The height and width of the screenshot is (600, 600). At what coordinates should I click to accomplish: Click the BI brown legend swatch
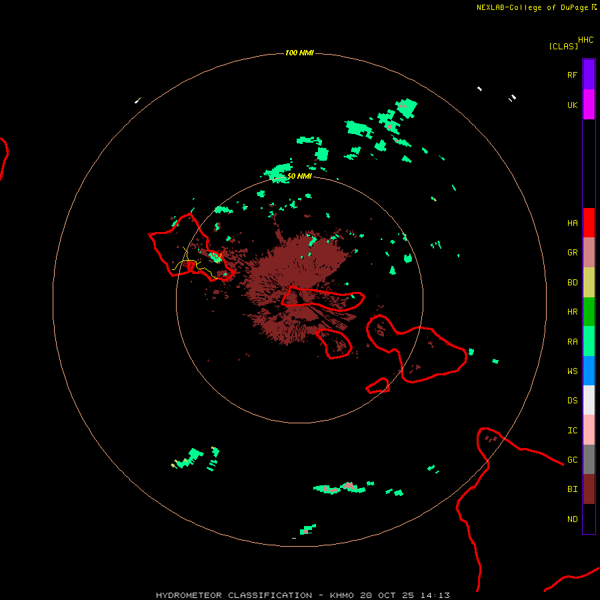589,489
